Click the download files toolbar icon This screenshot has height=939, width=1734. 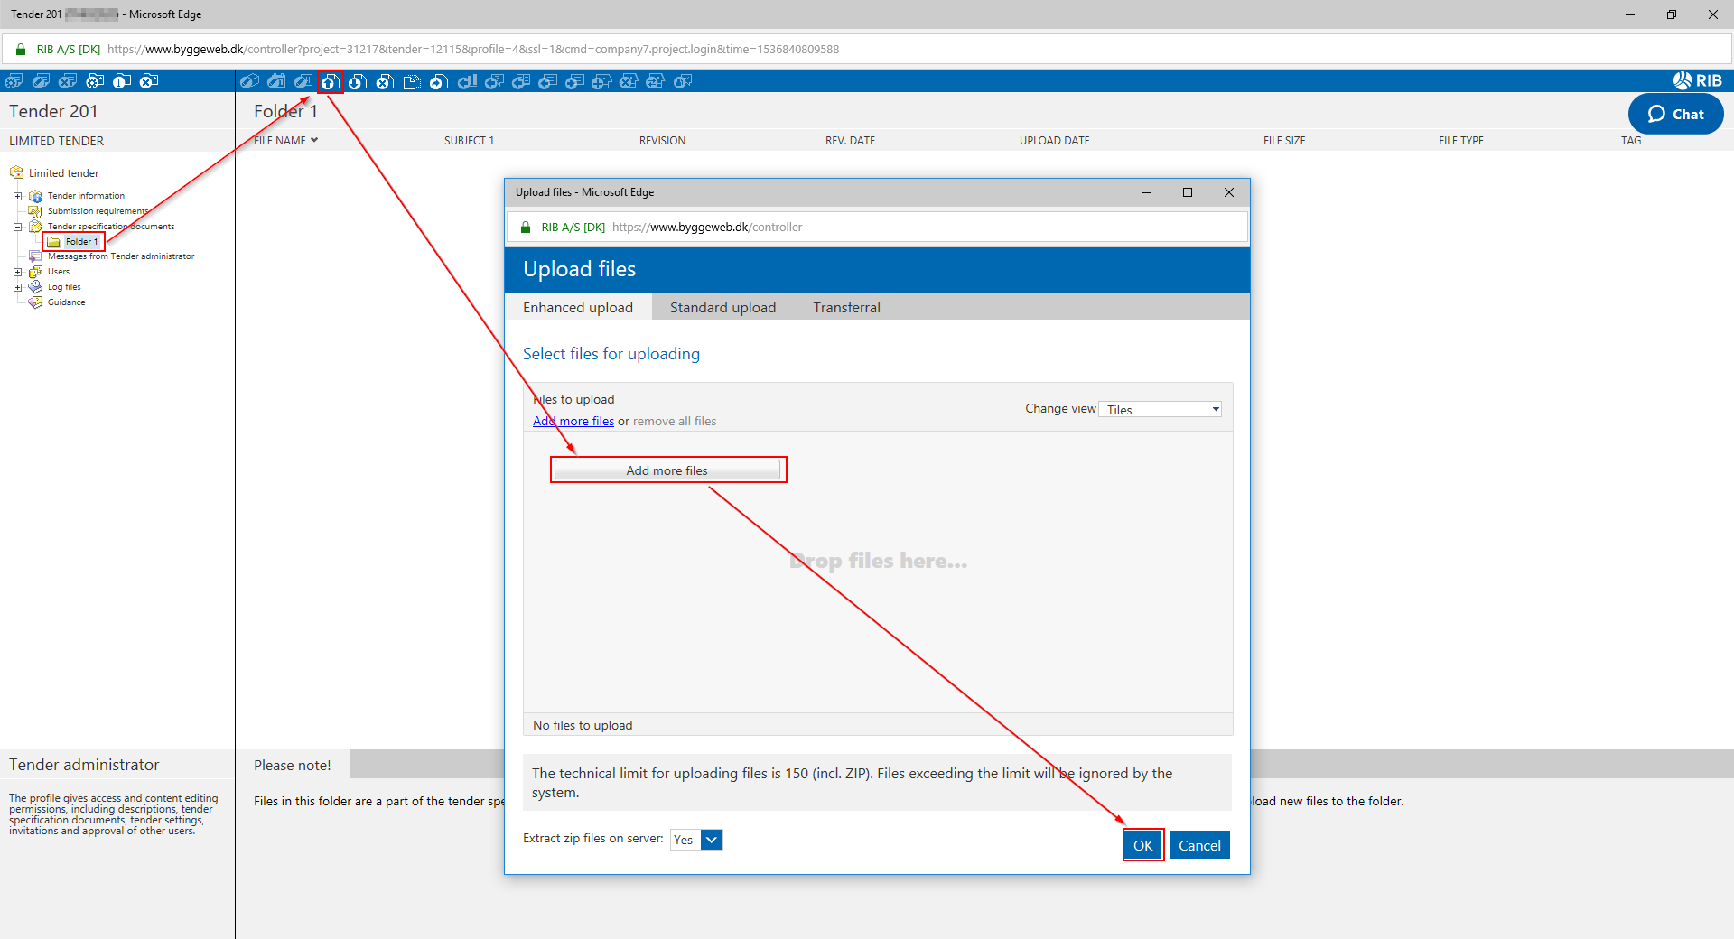coord(358,82)
